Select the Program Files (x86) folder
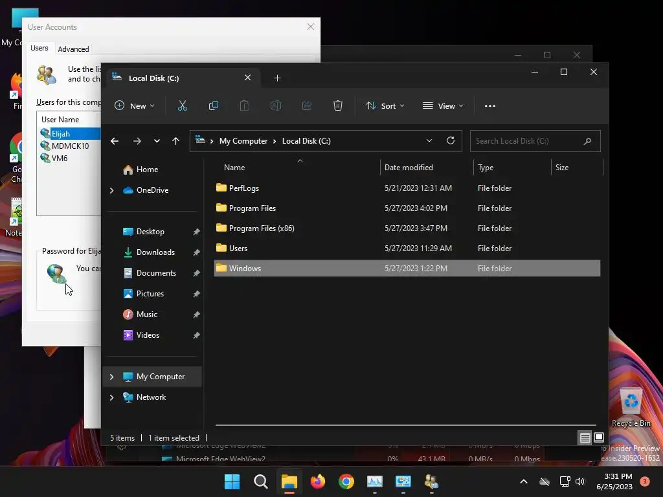 (x=407, y=228)
